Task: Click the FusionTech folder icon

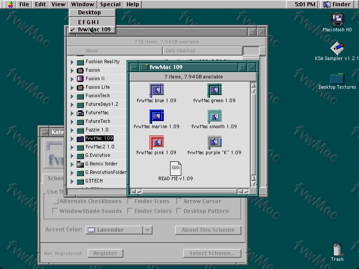Action: [x=80, y=96]
